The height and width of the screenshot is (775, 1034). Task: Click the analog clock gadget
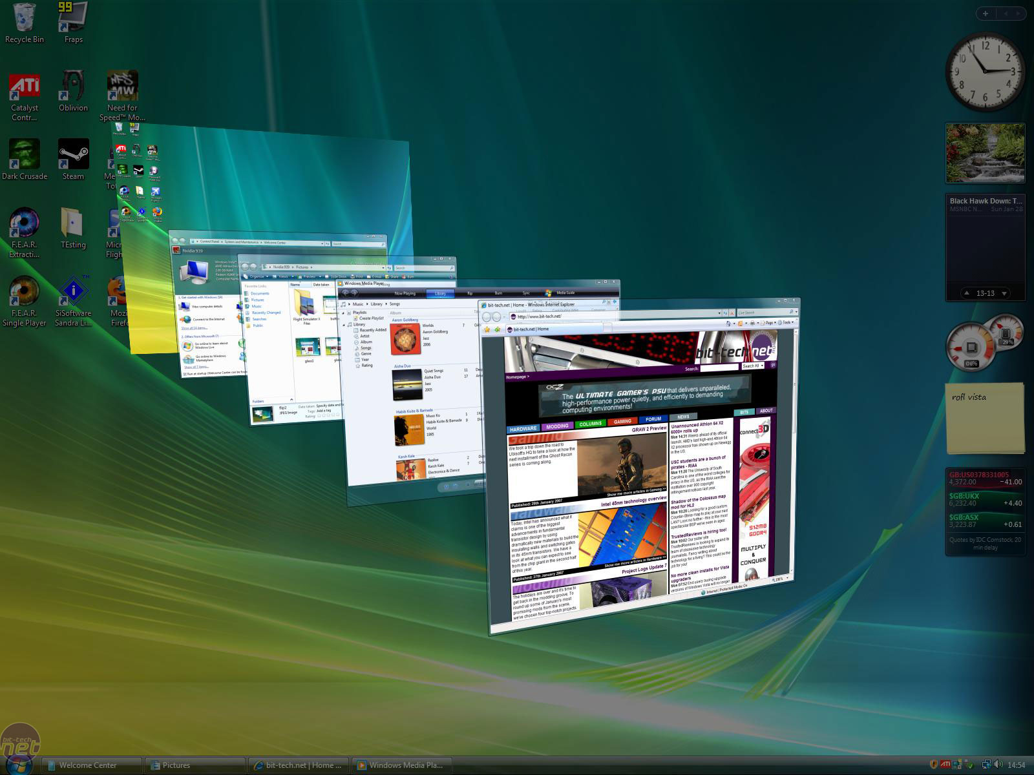coord(985,72)
